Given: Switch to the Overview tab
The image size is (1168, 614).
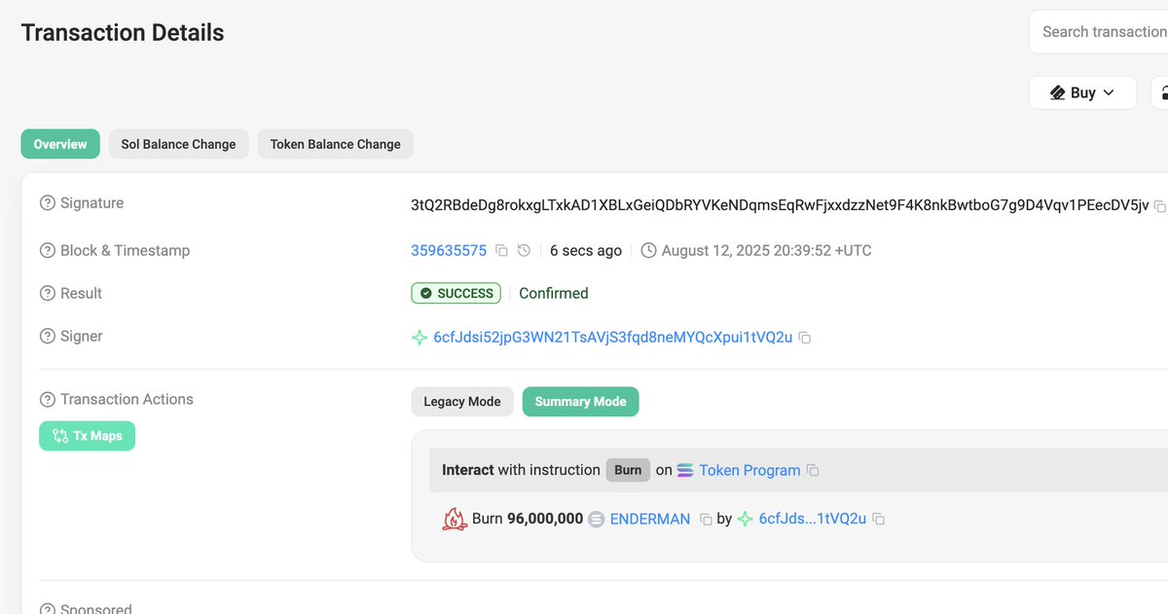Looking at the screenshot, I should [60, 144].
